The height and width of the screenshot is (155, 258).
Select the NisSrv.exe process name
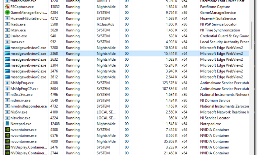[19, 112]
